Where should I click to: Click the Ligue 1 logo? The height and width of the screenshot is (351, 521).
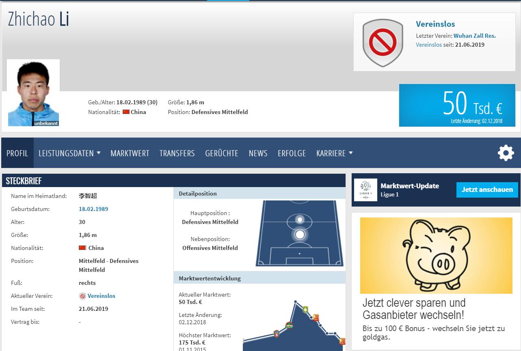click(366, 190)
